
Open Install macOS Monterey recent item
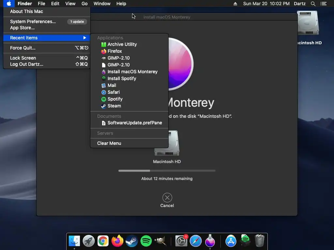(x=129, y=72)
